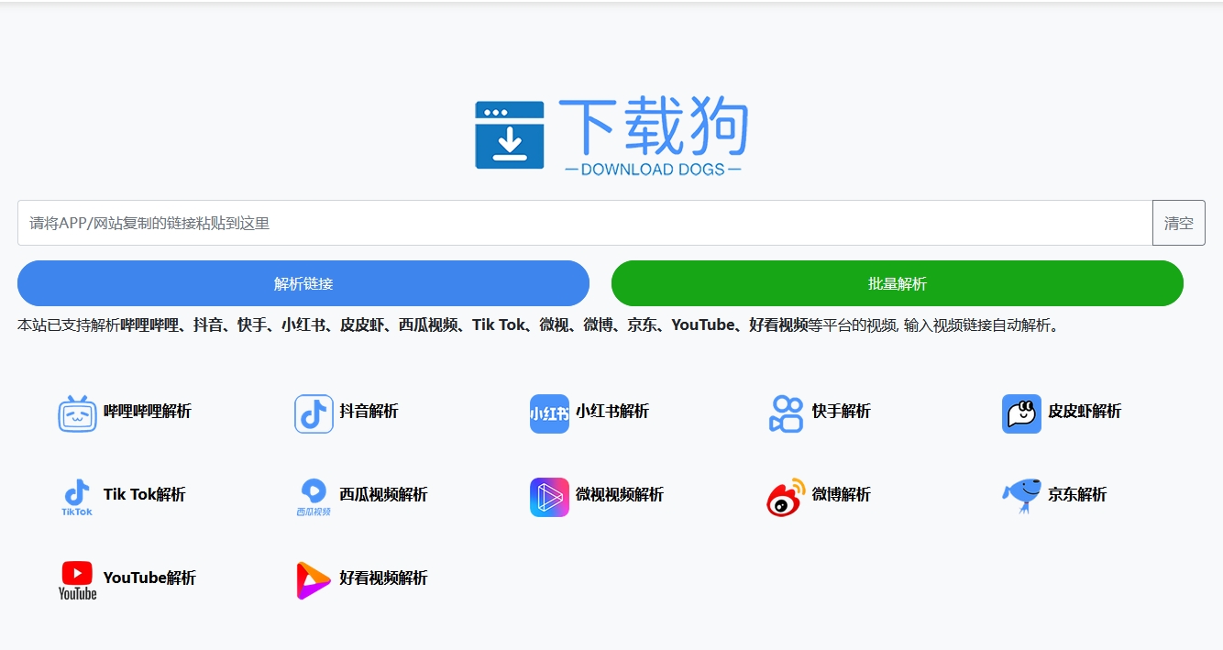Click the 小红书 blue square icon
Image resolution: width=1223 pixels, height=650 pixels.
[x=549, y=413]
